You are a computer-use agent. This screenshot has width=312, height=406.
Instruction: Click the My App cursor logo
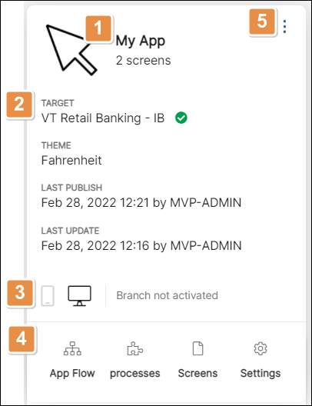click(x=71, y=50)
